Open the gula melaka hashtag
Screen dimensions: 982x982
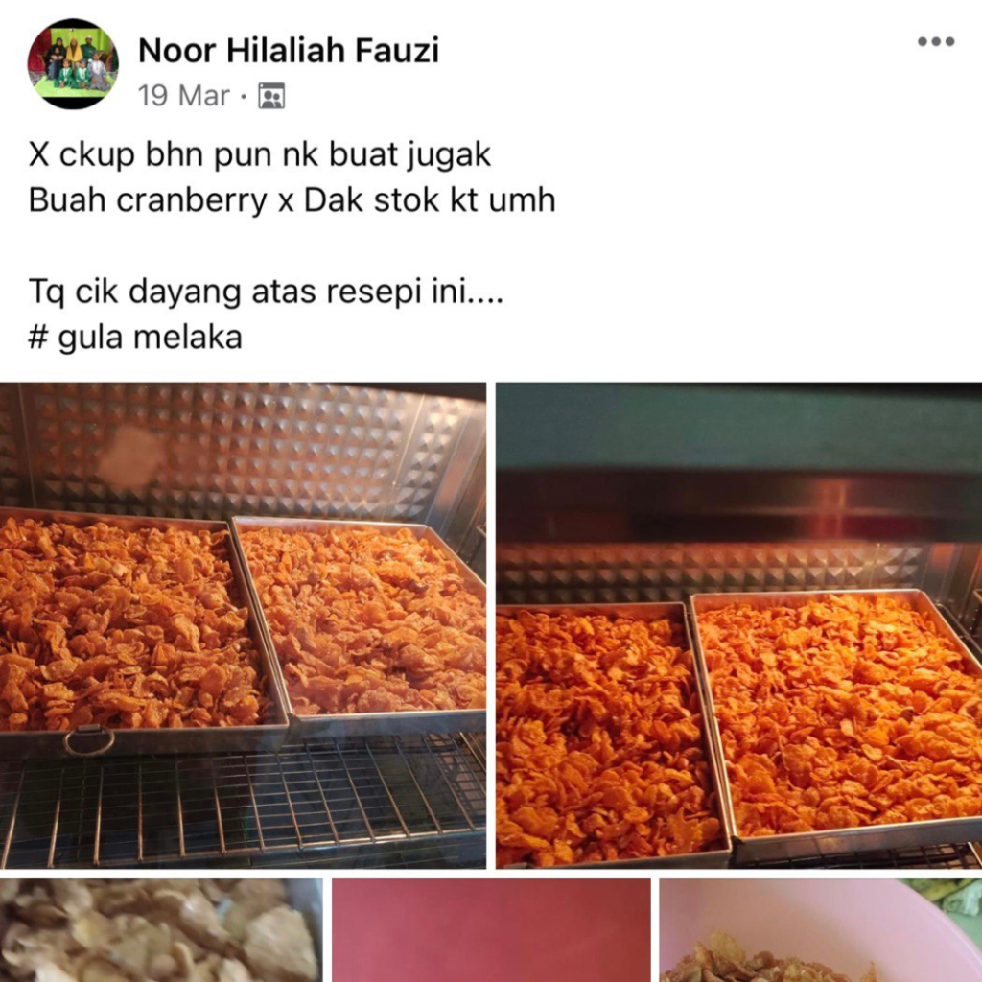coord(135,337)
